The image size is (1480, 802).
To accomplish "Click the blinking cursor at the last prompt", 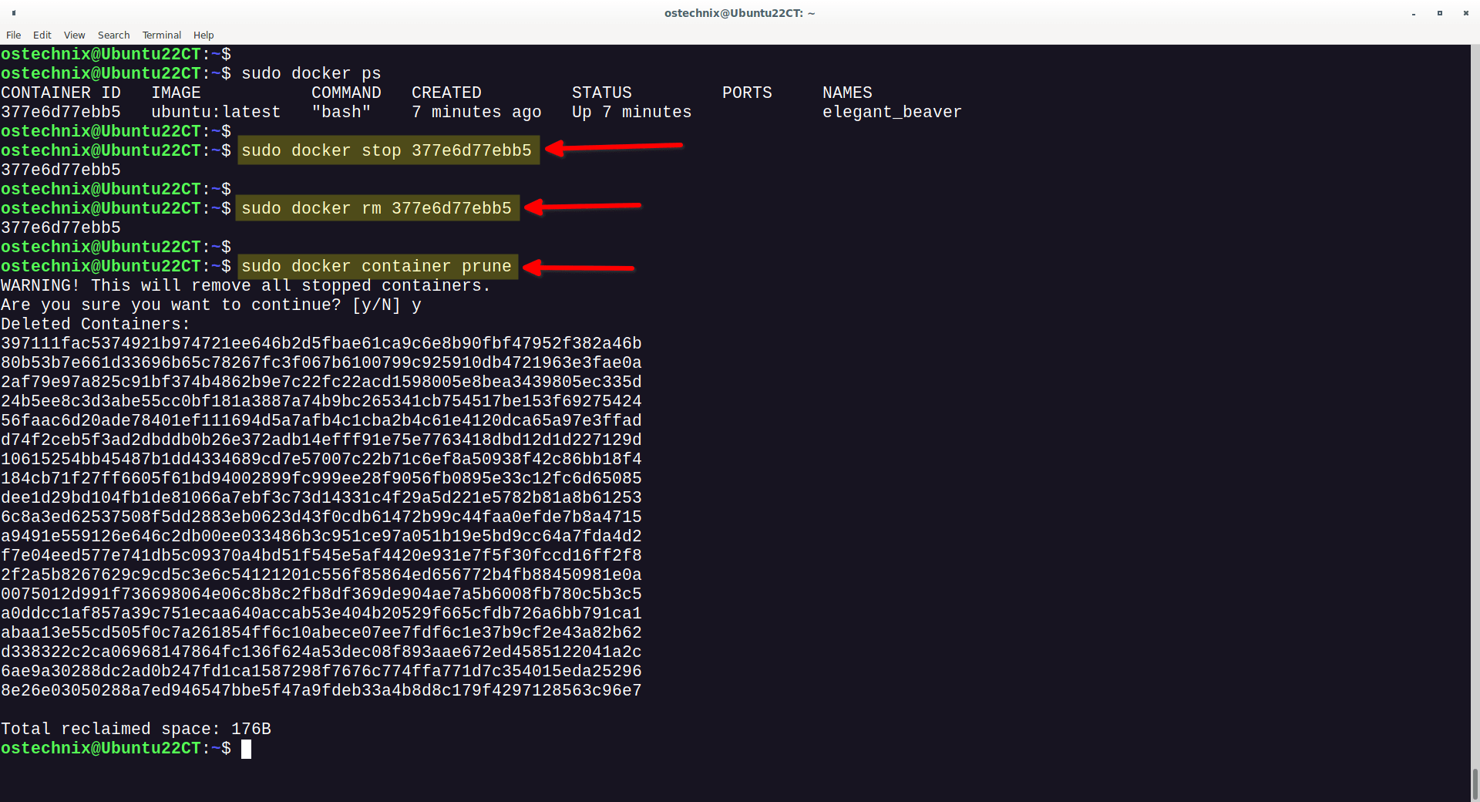I will [x=246, y=749].
